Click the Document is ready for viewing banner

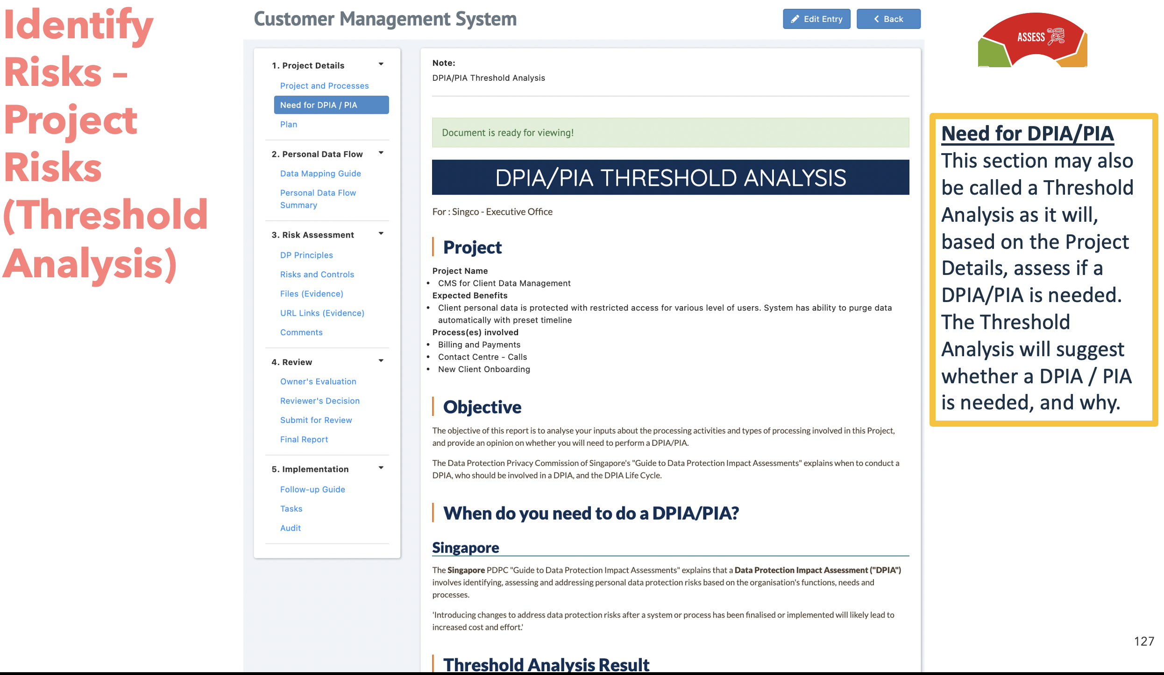[670, 133]
